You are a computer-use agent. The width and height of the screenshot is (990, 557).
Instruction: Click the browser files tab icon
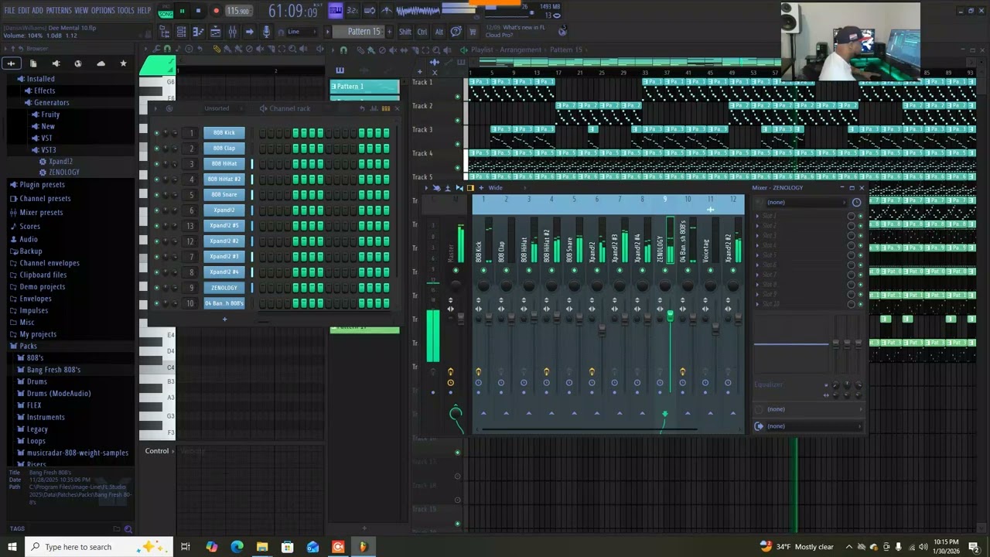coord(33,63)
